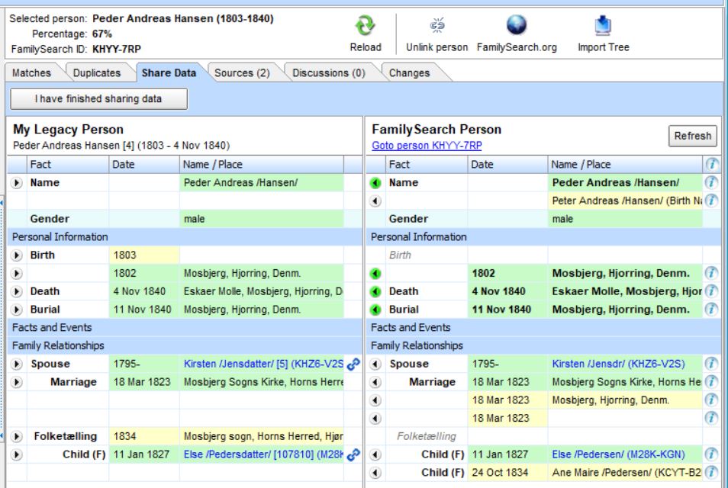Select Legacy birth date cell 1803
This screenshot has width=728, height=488.
pyautogui.click(x=144, y=255)
